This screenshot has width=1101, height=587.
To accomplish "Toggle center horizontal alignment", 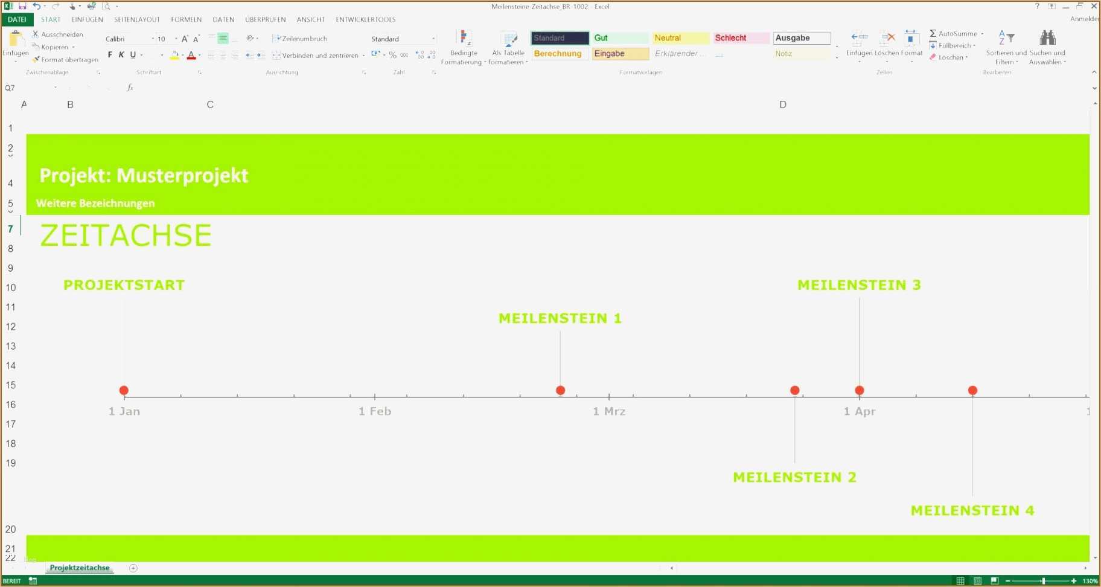I will pyautogui.click(x=223, y=55).
